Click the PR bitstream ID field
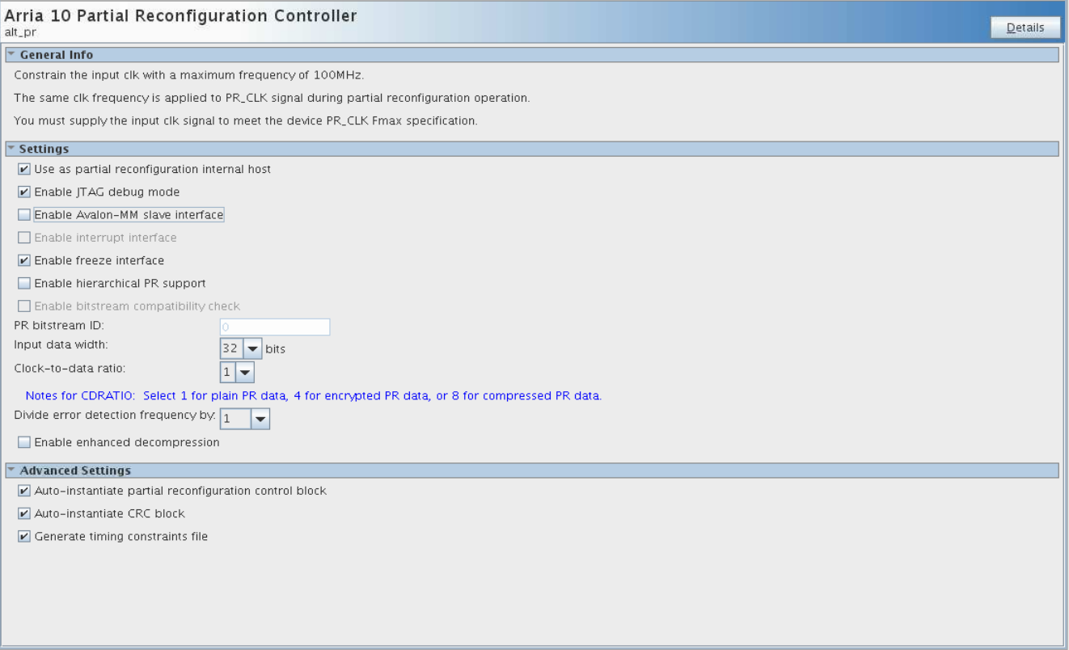 click(275, 327)
